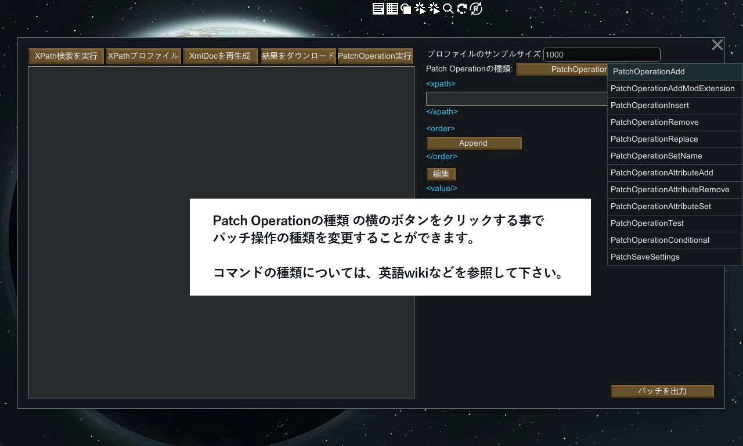Click XmlDocを再生成 button
743x446 pixels.
click(x=220, y=56)
